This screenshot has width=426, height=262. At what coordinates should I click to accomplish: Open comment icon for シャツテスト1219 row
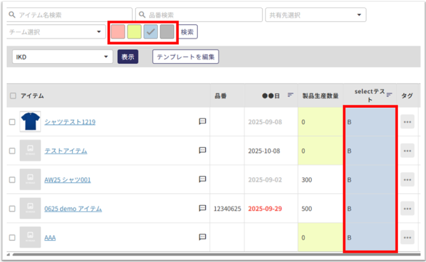tap(202, 122)
